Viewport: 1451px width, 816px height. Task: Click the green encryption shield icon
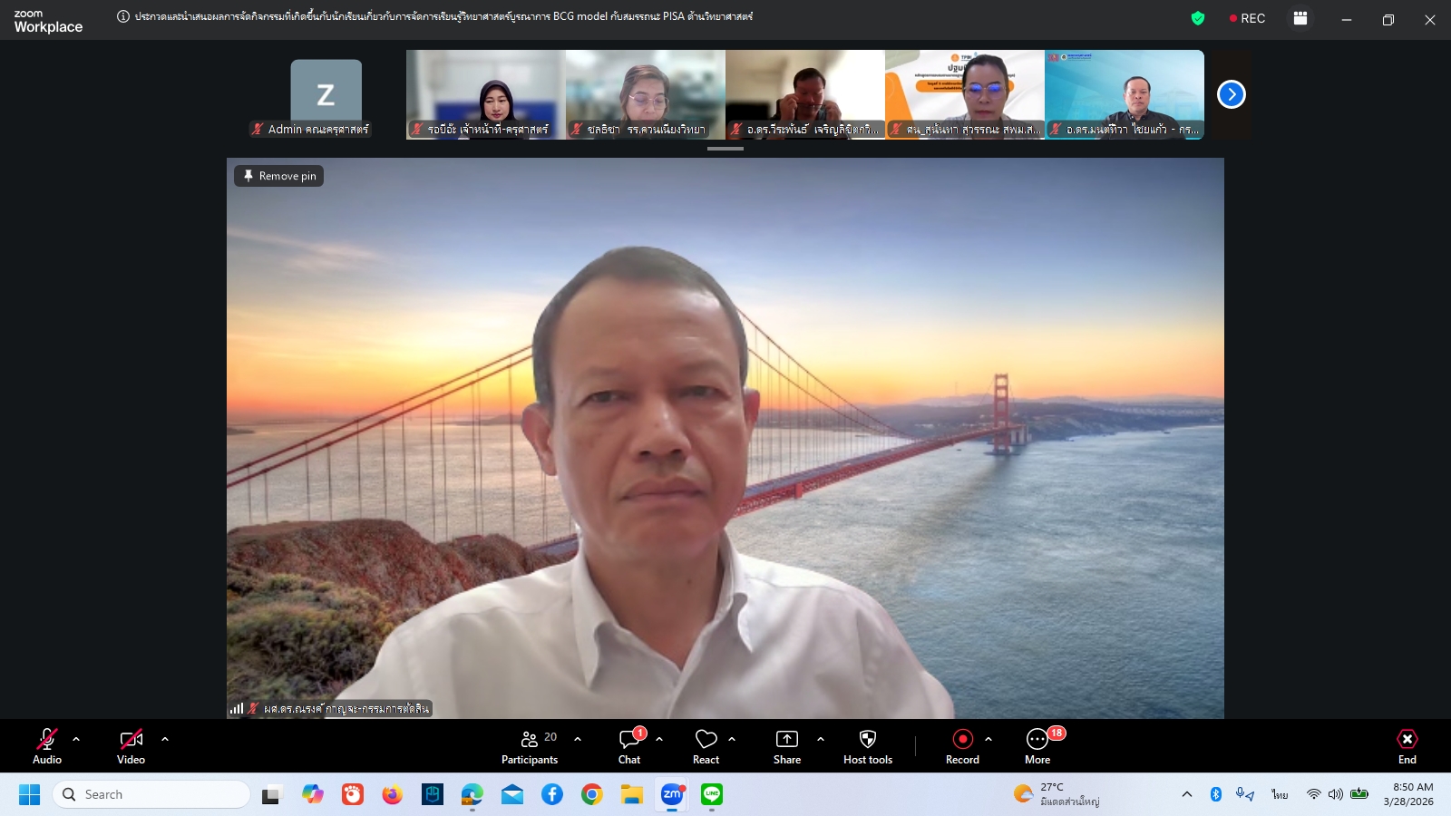click(1198, 18)
